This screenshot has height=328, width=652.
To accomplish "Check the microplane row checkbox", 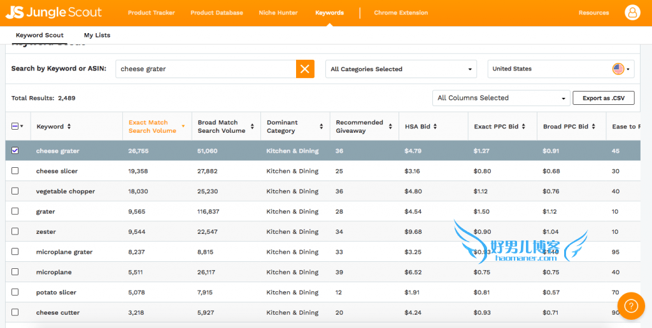I will pos(15,271).
